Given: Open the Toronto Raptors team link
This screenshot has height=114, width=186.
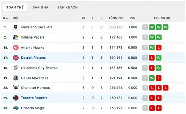Looking at the screenshot, I should pos(34,98).
